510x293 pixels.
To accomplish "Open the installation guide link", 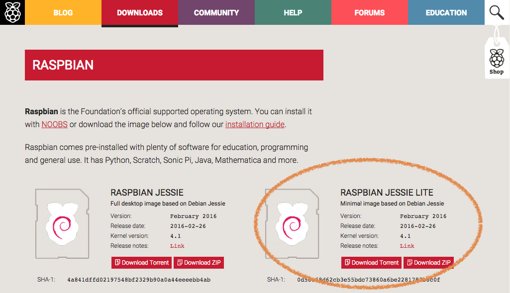I will (x=255, y=124).
